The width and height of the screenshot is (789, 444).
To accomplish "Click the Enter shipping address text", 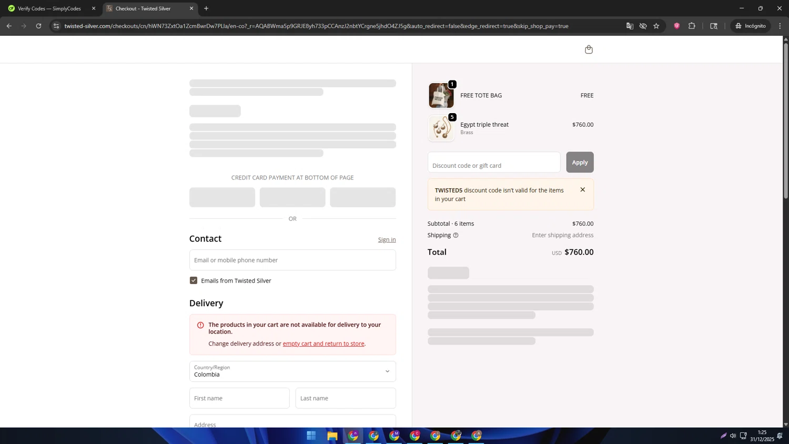I will [x=563, y=235].
